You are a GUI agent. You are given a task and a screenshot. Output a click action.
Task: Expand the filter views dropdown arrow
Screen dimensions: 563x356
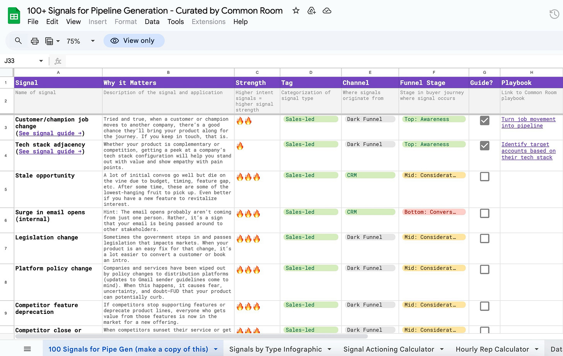[58, 41]
